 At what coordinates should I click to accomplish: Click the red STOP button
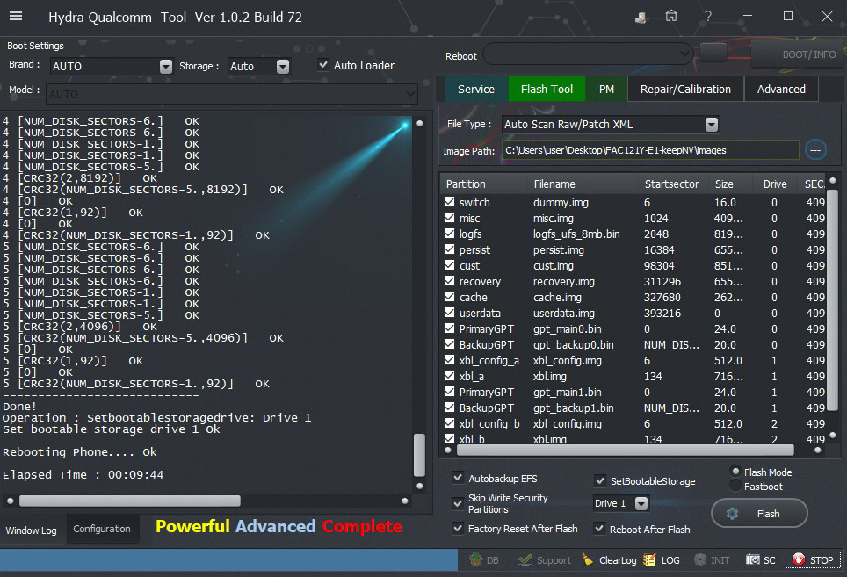point(813,560)
